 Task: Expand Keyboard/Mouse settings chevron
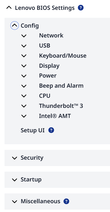pyautogui.click(x=24, y=56)
